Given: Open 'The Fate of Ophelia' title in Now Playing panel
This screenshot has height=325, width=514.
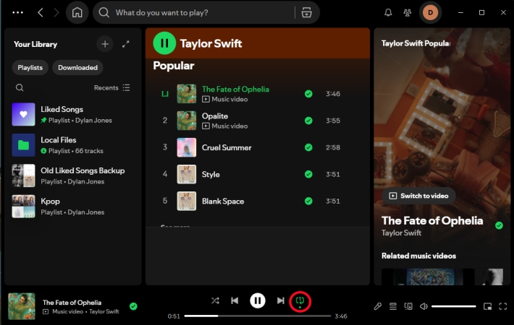Looking at the screenshot, I should point(432,221).
